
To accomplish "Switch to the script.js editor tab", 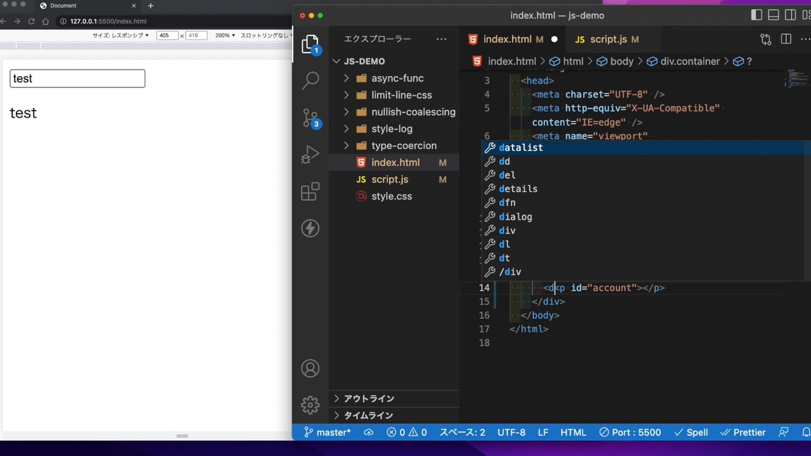I will [x=607, y=39].
